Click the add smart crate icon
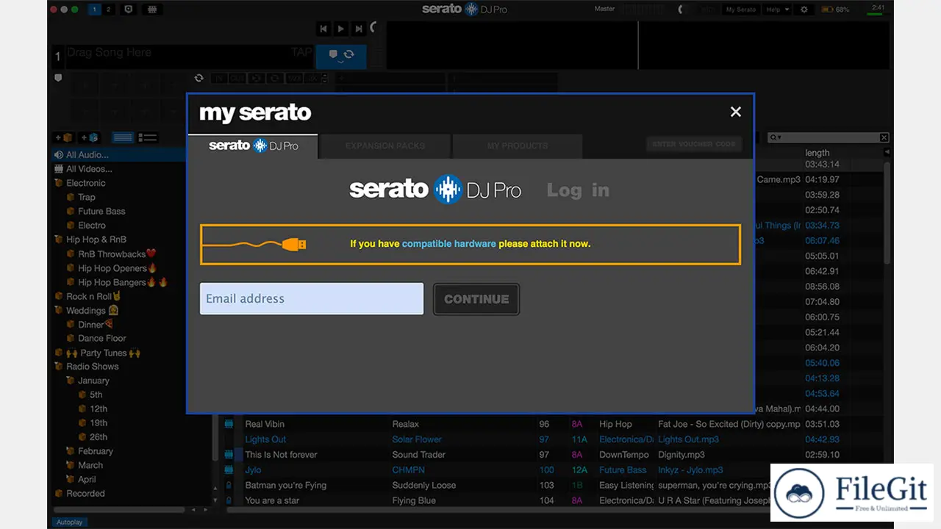The width and height of the screenshot is (941, 529). [89, 137]
